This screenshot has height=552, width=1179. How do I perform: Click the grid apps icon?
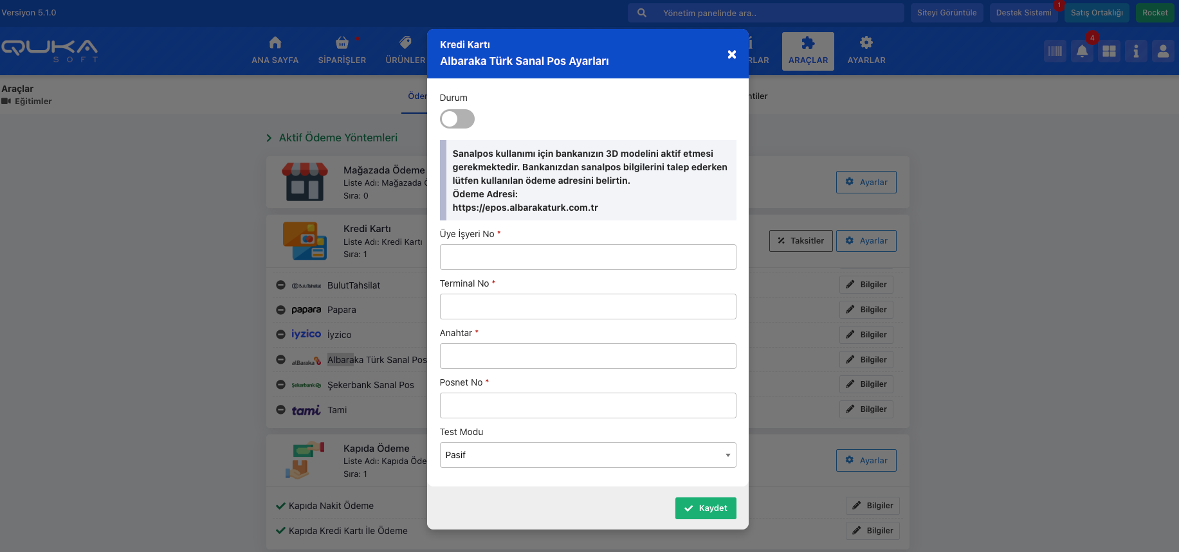tap(1109, 51)
